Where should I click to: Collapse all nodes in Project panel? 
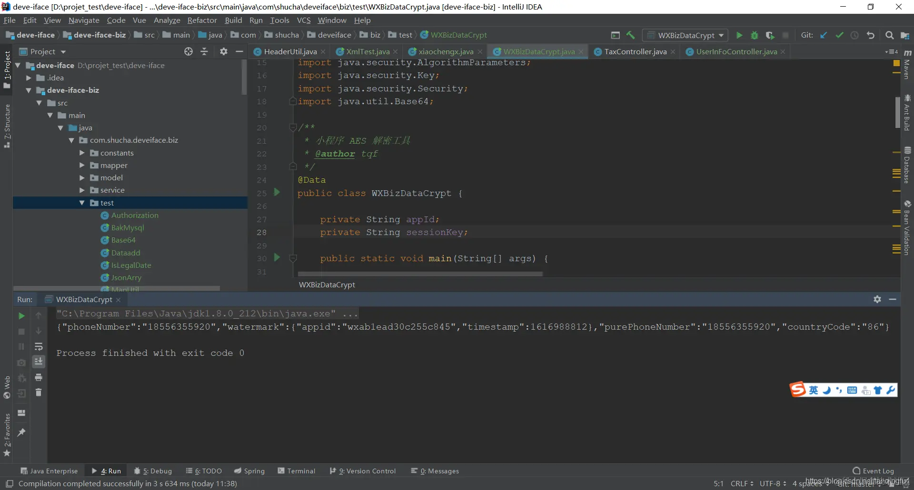(205, 51)
